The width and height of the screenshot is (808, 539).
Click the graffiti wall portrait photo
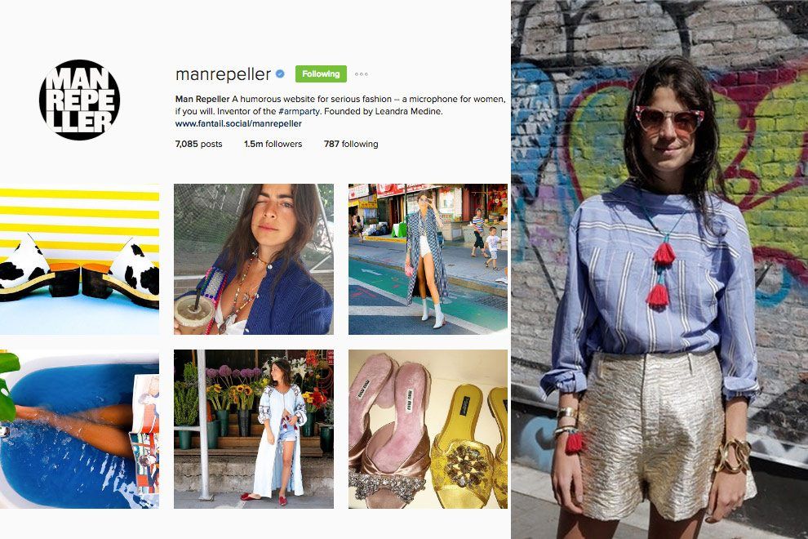click(659, 269)
